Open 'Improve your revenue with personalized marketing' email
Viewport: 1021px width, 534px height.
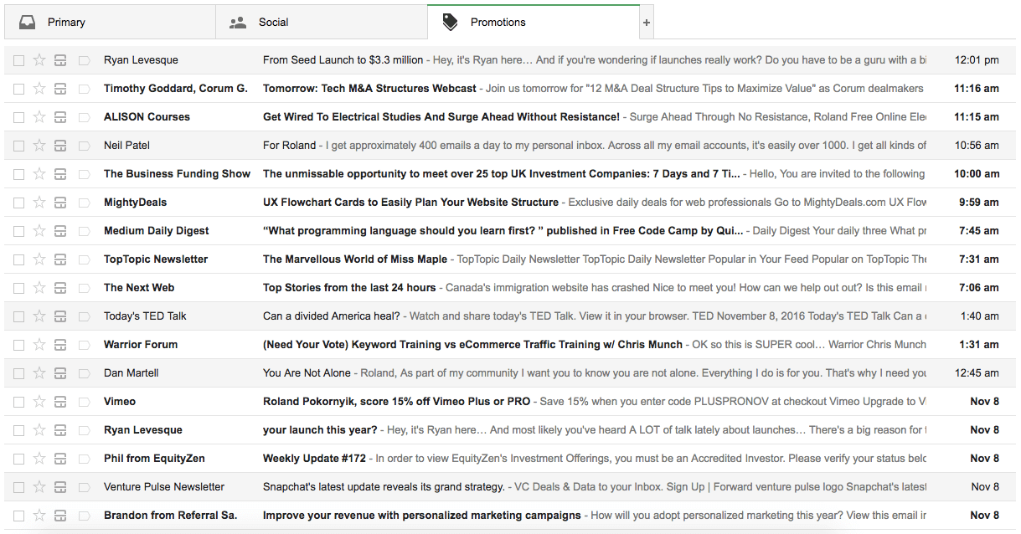tap(421, 516)
